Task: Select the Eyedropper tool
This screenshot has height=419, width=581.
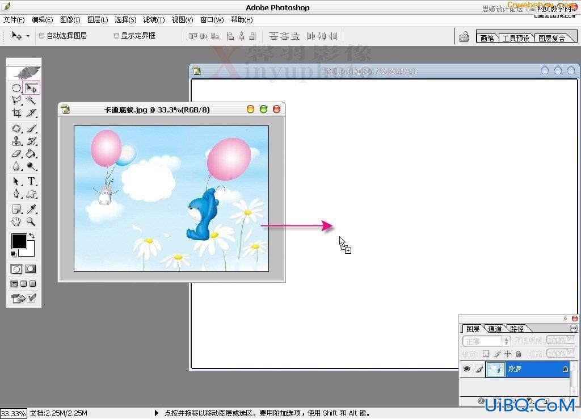Action: tap(31, 209)
